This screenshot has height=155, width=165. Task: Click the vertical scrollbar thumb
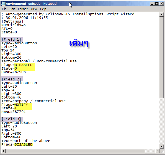[161, 57]
